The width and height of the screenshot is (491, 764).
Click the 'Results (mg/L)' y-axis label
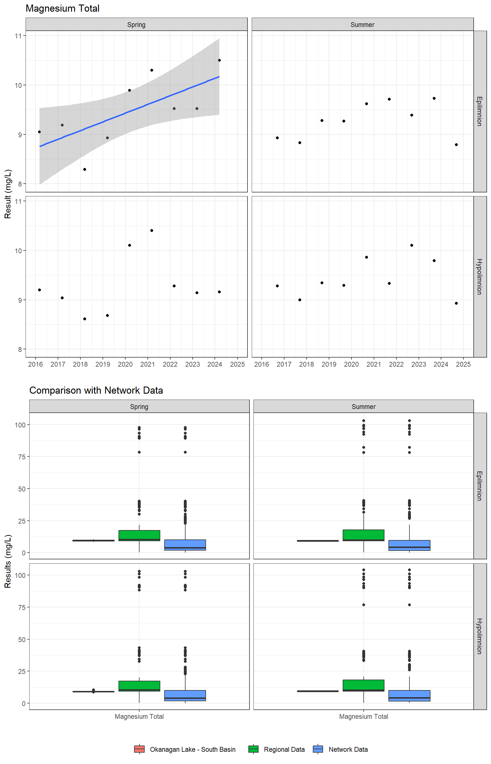point(8,561)
